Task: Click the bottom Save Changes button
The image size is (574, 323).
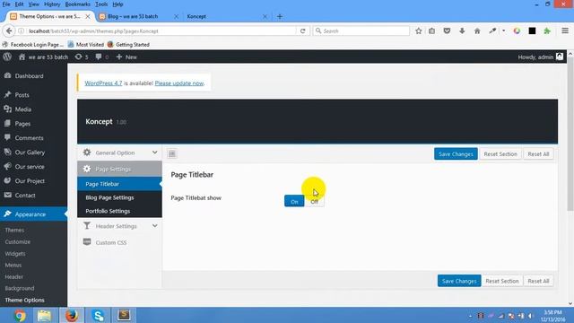Action: (459, 281)
